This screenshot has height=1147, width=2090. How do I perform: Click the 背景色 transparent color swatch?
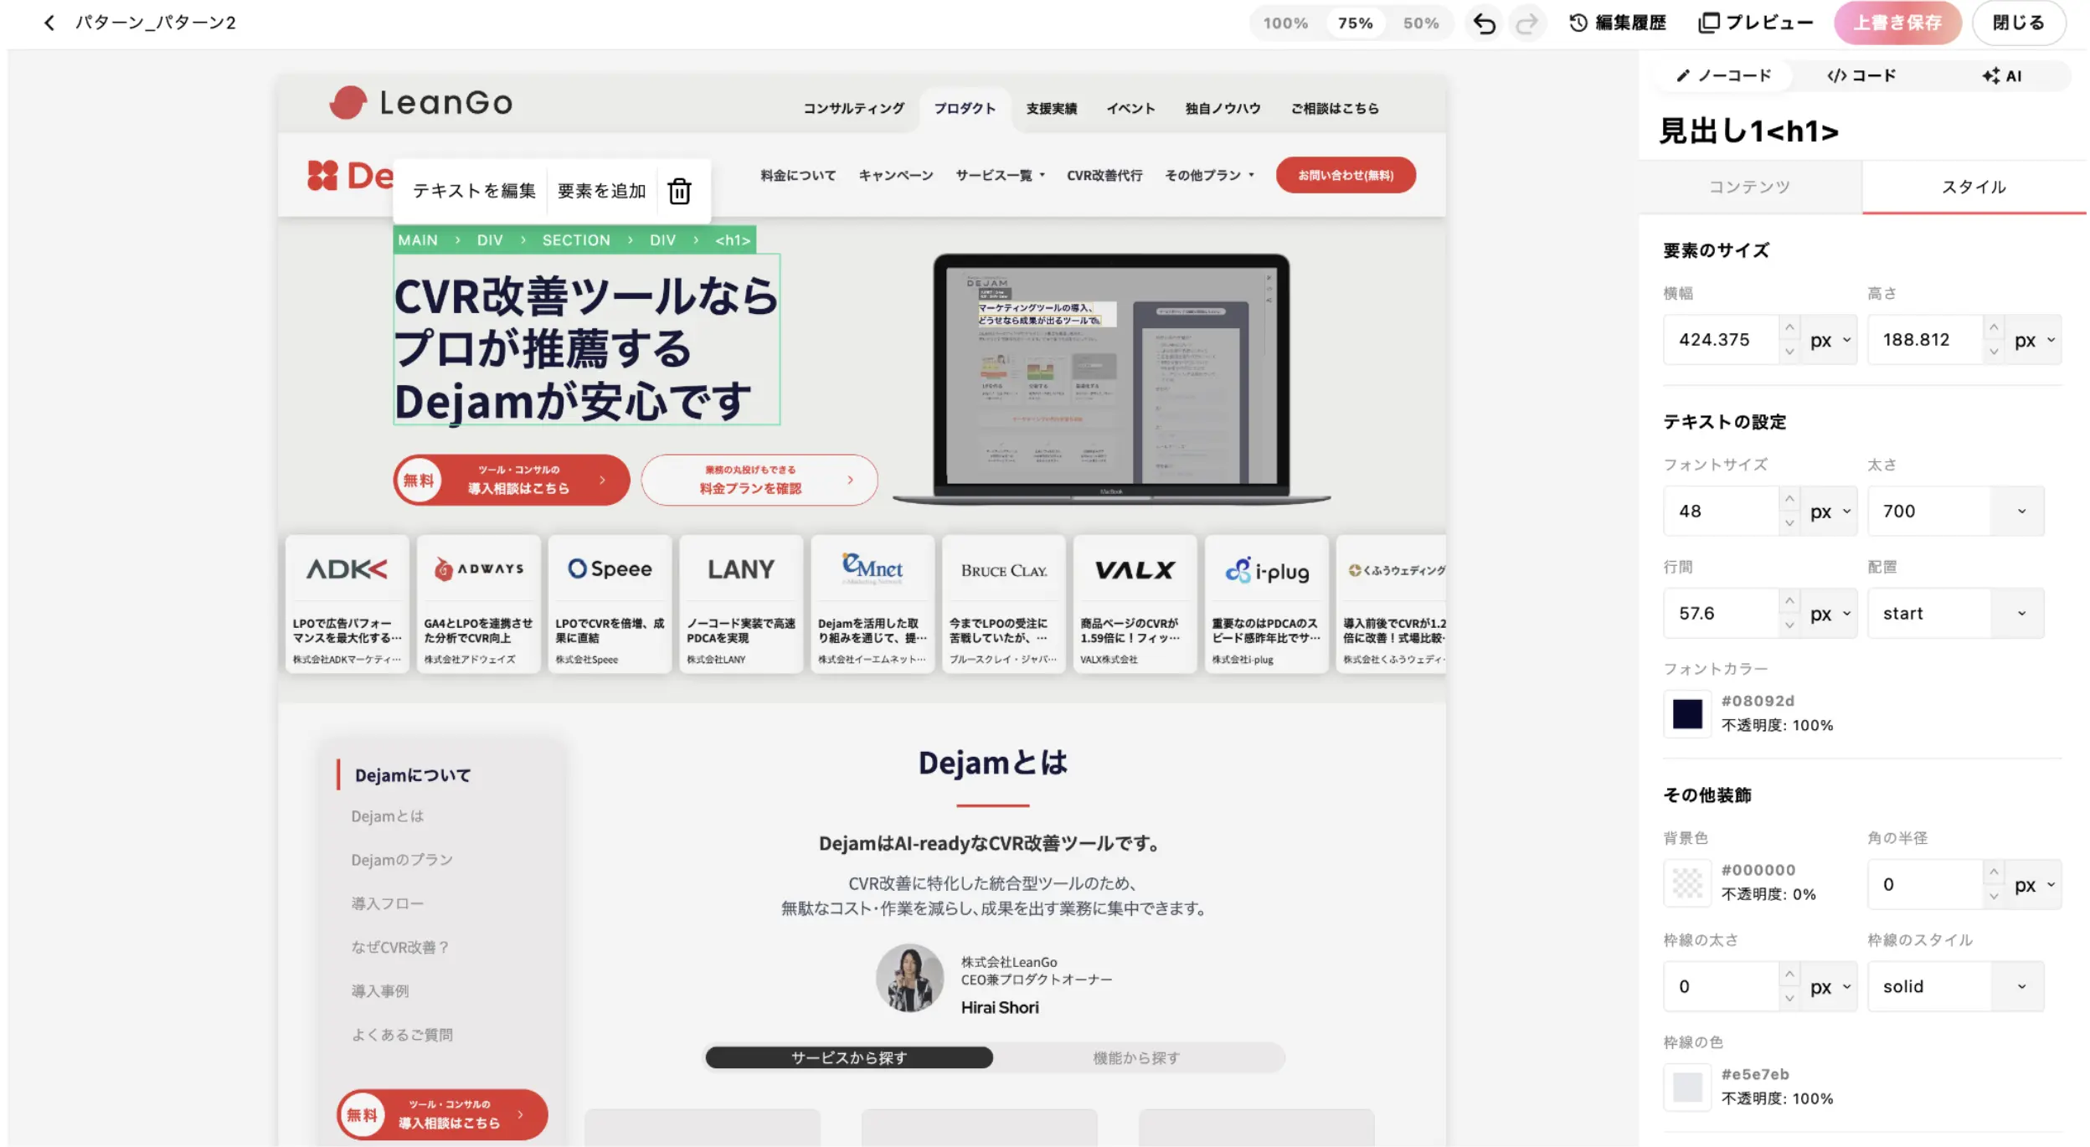1687,883
